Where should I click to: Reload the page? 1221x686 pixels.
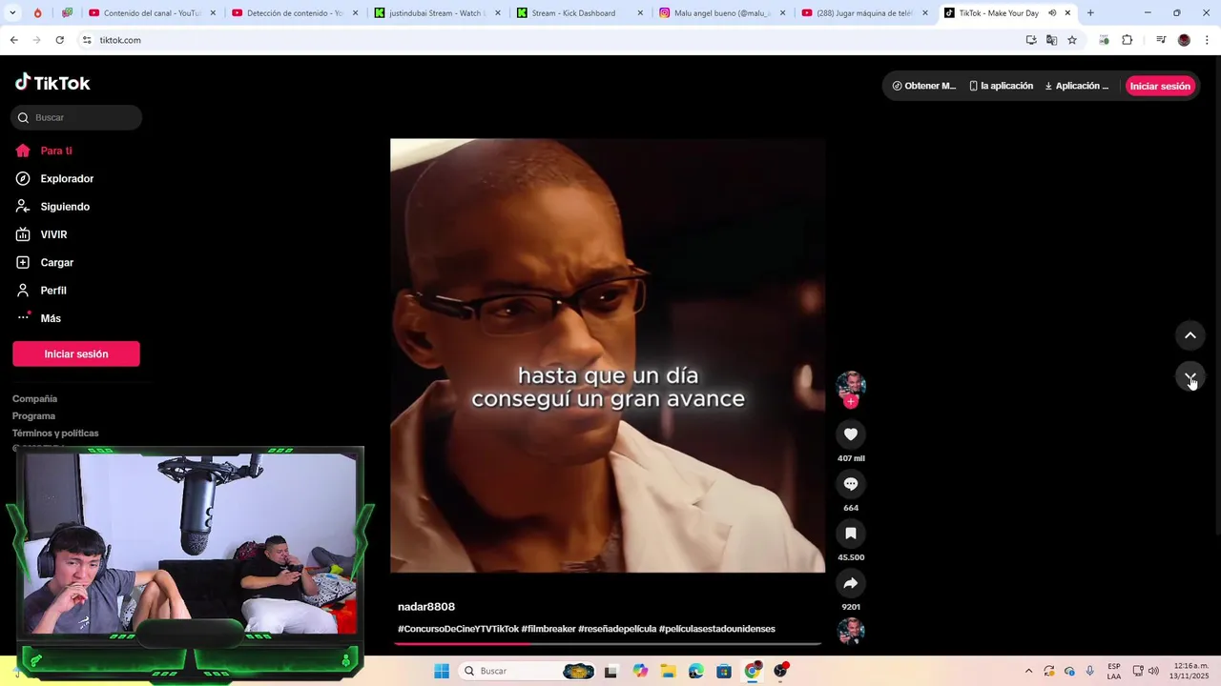pyautogui.click(x=59, y=40)
